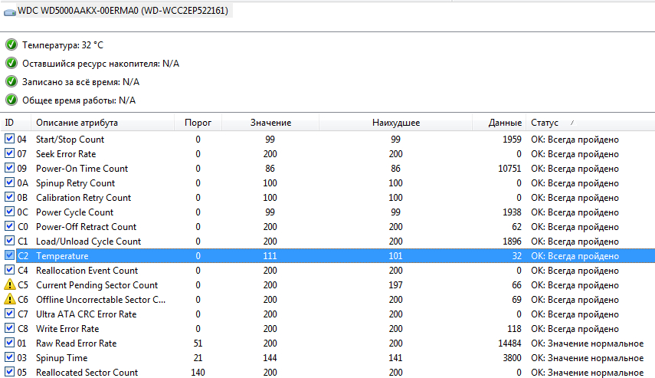Click worst value 197 in Current Pending row

[x=395, y=285]
